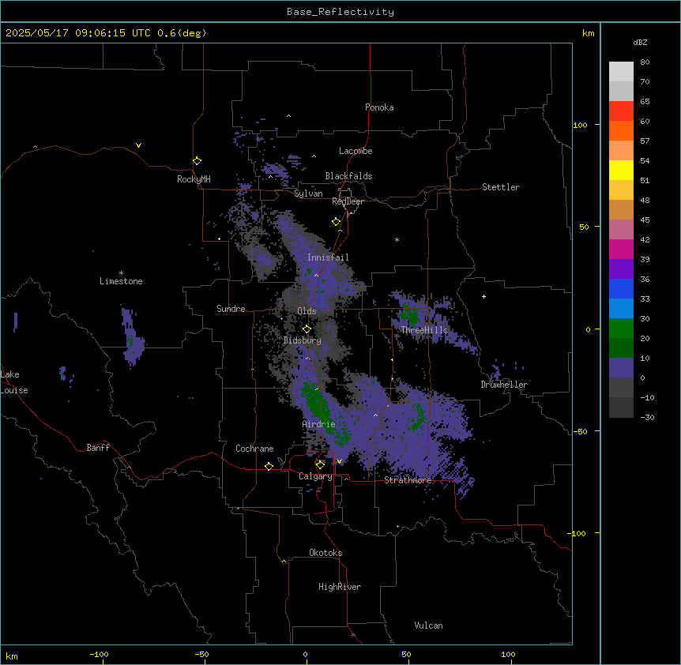Select the yellow V marker northeast of Calgary
Image resolution: width=681 pixels, height=665 pixels.
tap(339, 461)
